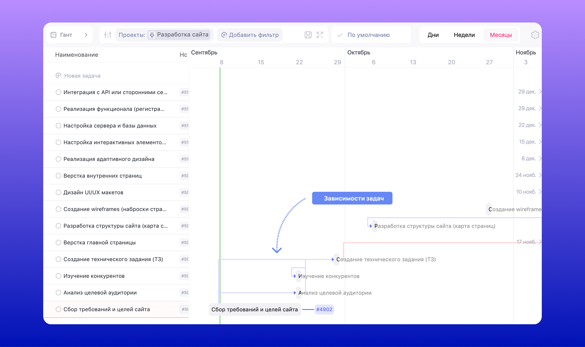Click the Разработка сайта project avatar icon

click(152, 35)
